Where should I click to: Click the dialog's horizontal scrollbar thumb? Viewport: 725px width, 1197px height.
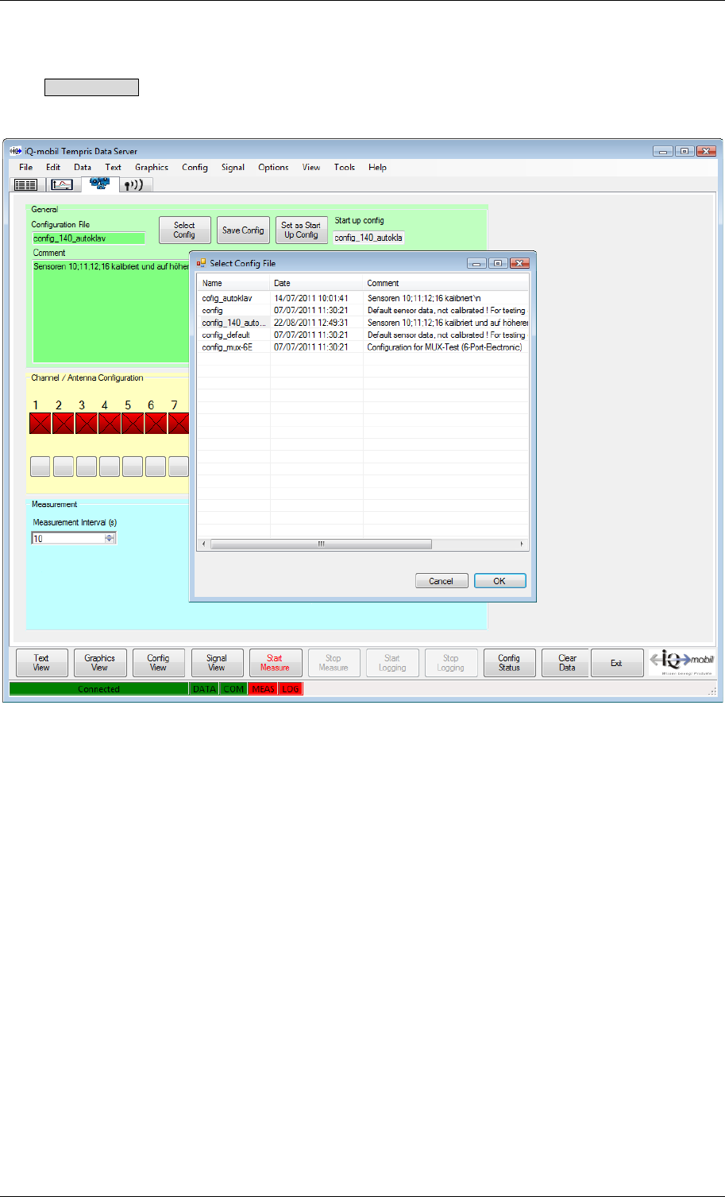[322, 544]
